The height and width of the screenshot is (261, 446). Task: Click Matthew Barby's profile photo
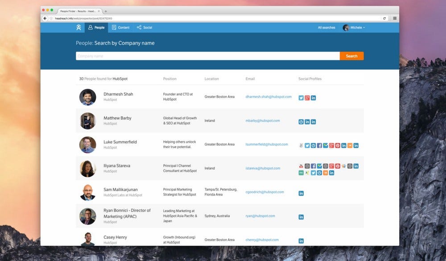pos(87,121)
